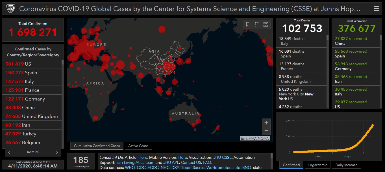Zoom out on the map
The height and width of the screenshot is (172, 385).
[x=266, y=131]
